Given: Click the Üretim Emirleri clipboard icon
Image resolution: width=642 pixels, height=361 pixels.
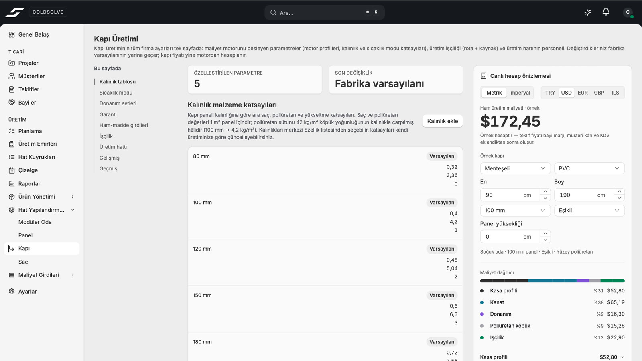Looking at the screenshot, I should (x=12, y=144).
